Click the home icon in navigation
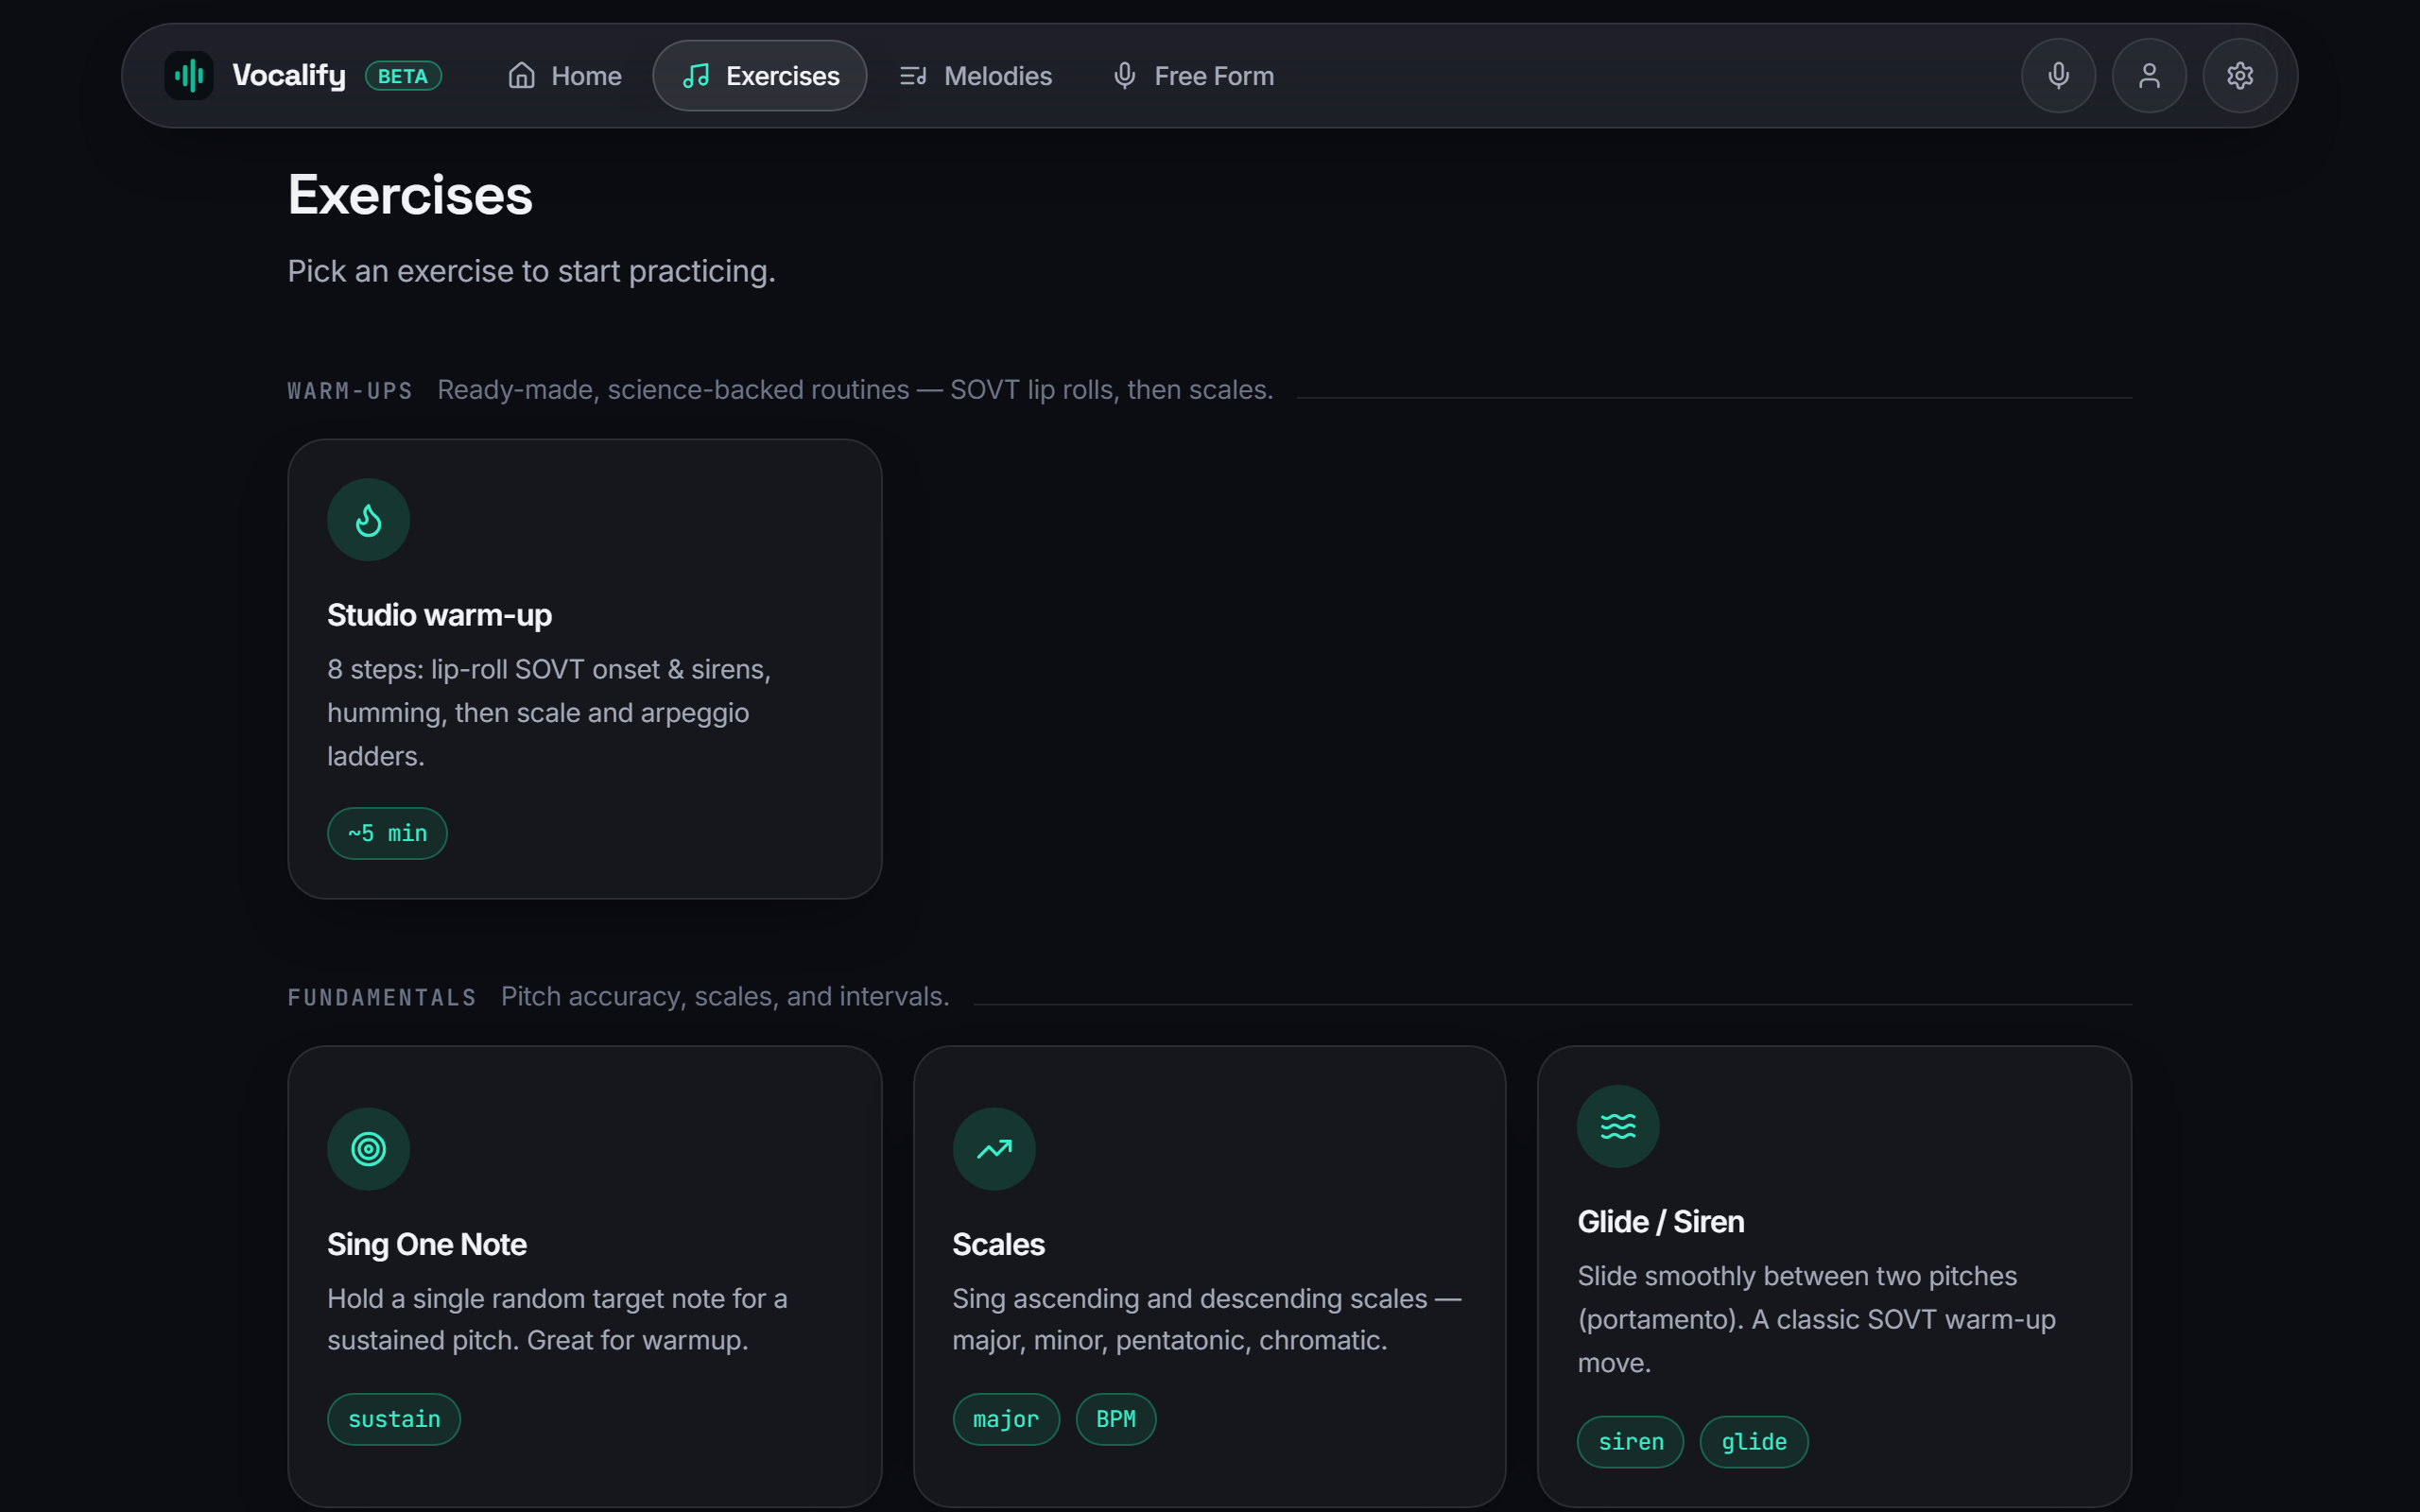The width and height of the screenshot is (2420, 1512). [x=522, y=76]
